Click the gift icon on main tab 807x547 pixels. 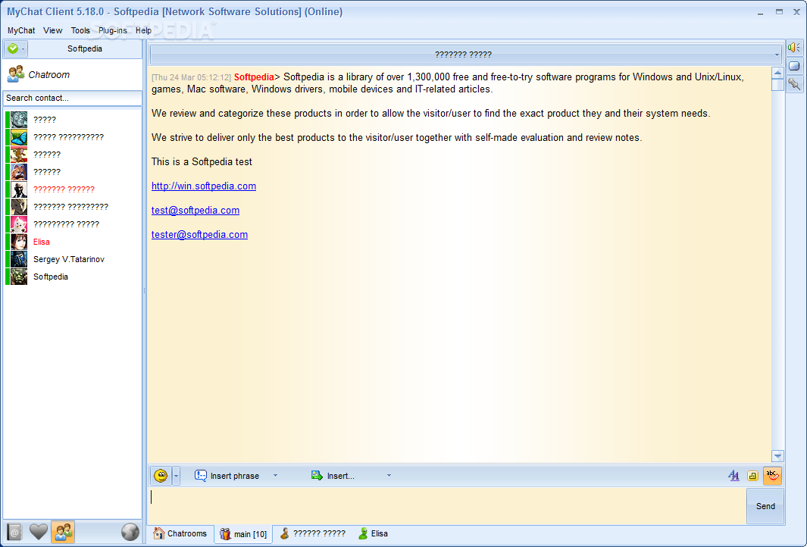coord(225,533)
